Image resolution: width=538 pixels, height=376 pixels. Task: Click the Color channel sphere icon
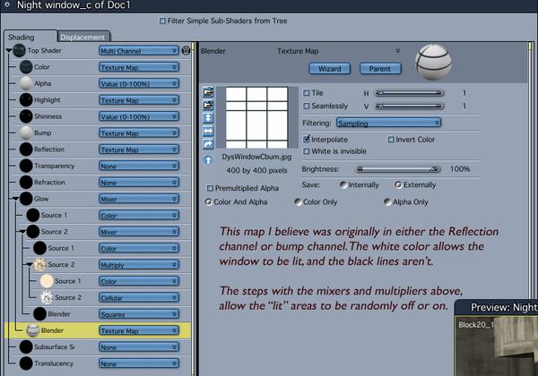coord(26,67)
